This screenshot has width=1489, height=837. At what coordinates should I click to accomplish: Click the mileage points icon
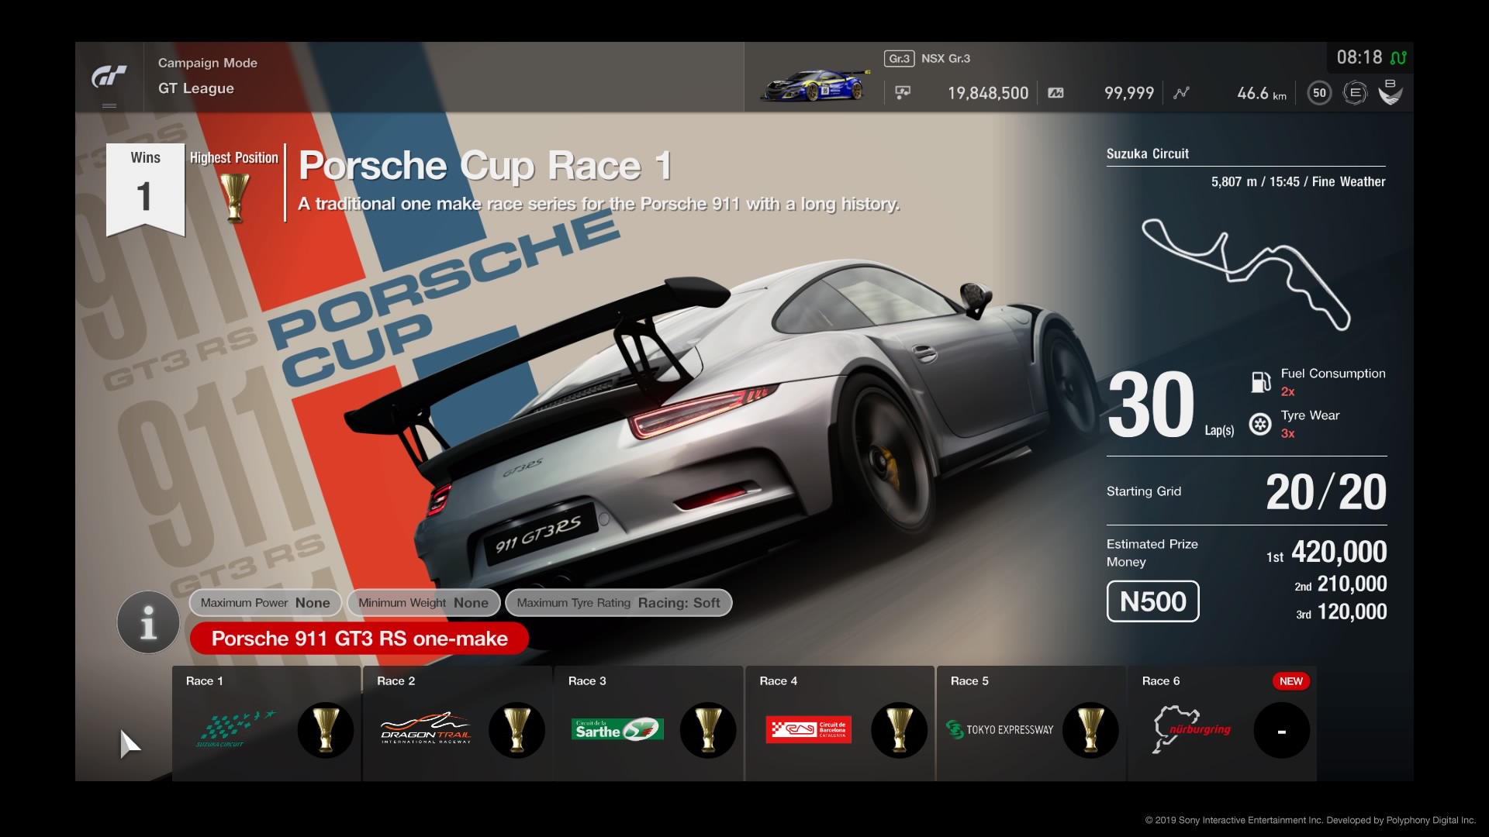(1055, 93)
